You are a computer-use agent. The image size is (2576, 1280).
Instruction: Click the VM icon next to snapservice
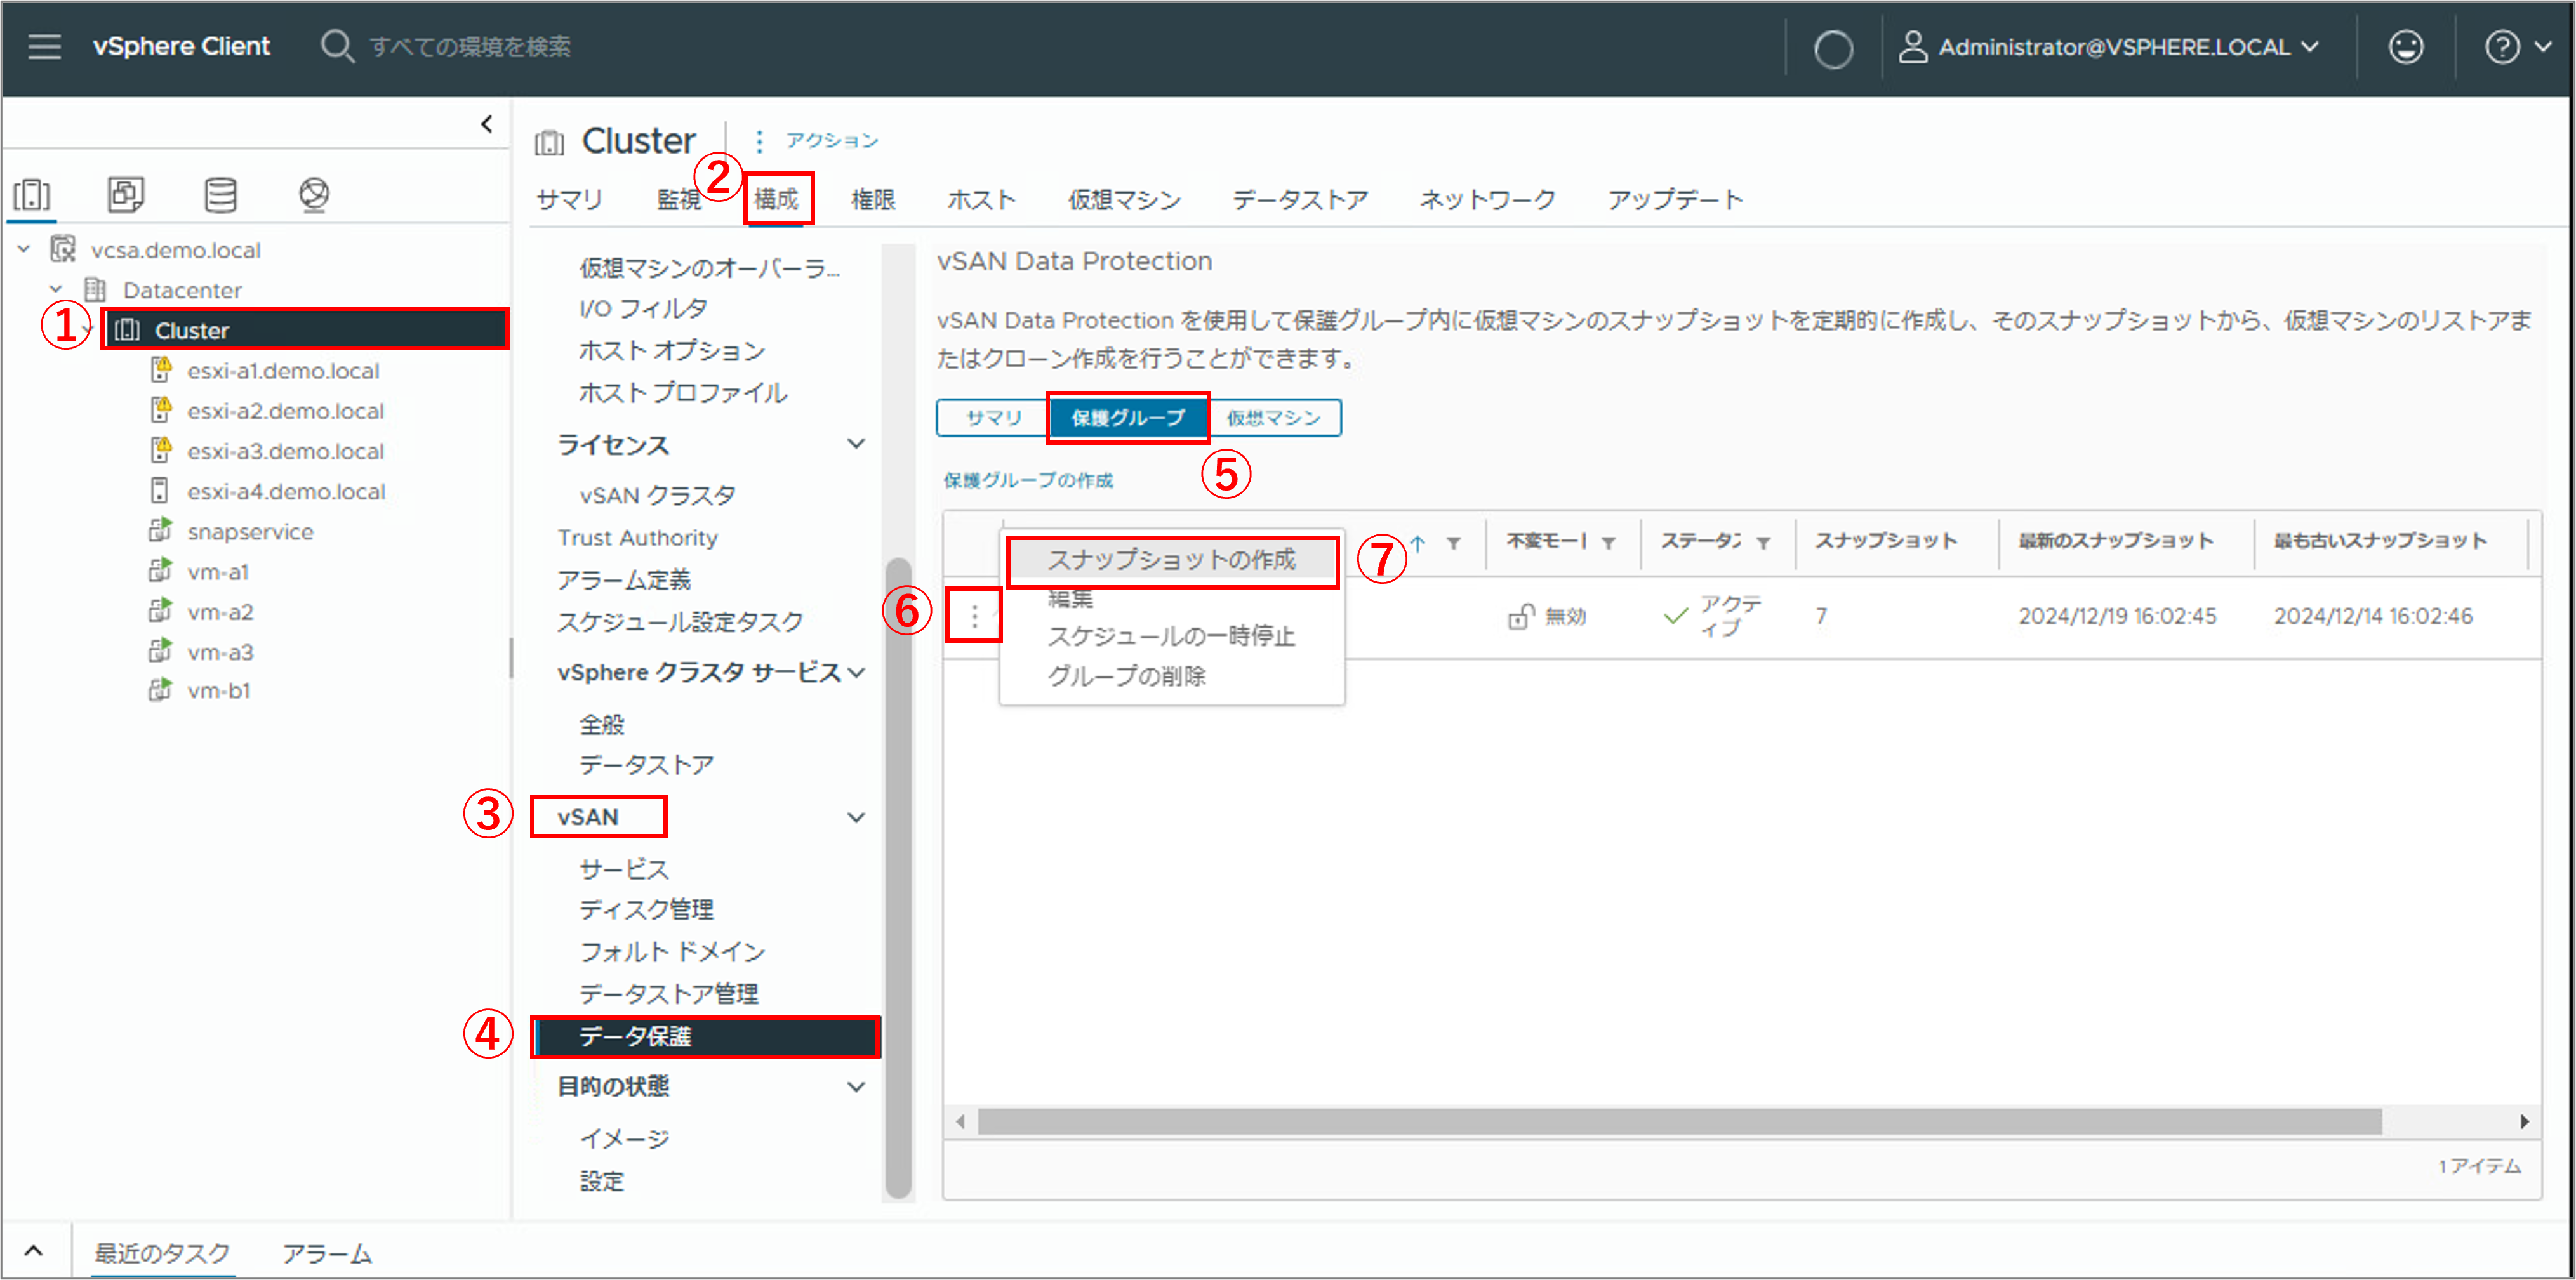pyautogui.click(x=159, y=531)
